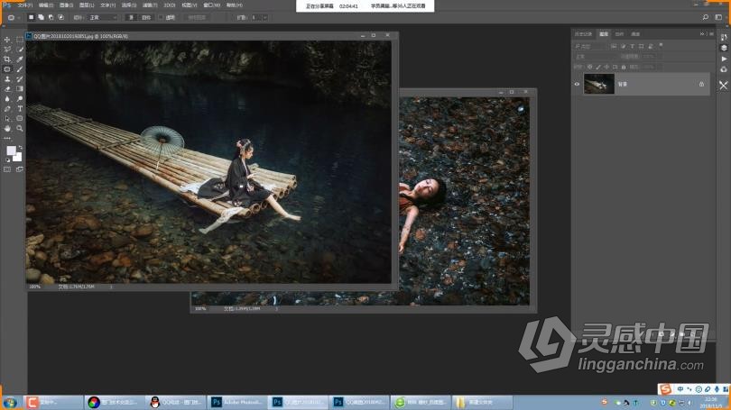Screen dimensions: 731x410
Task: Select the Hand tool
Action: tap(7, 128)
